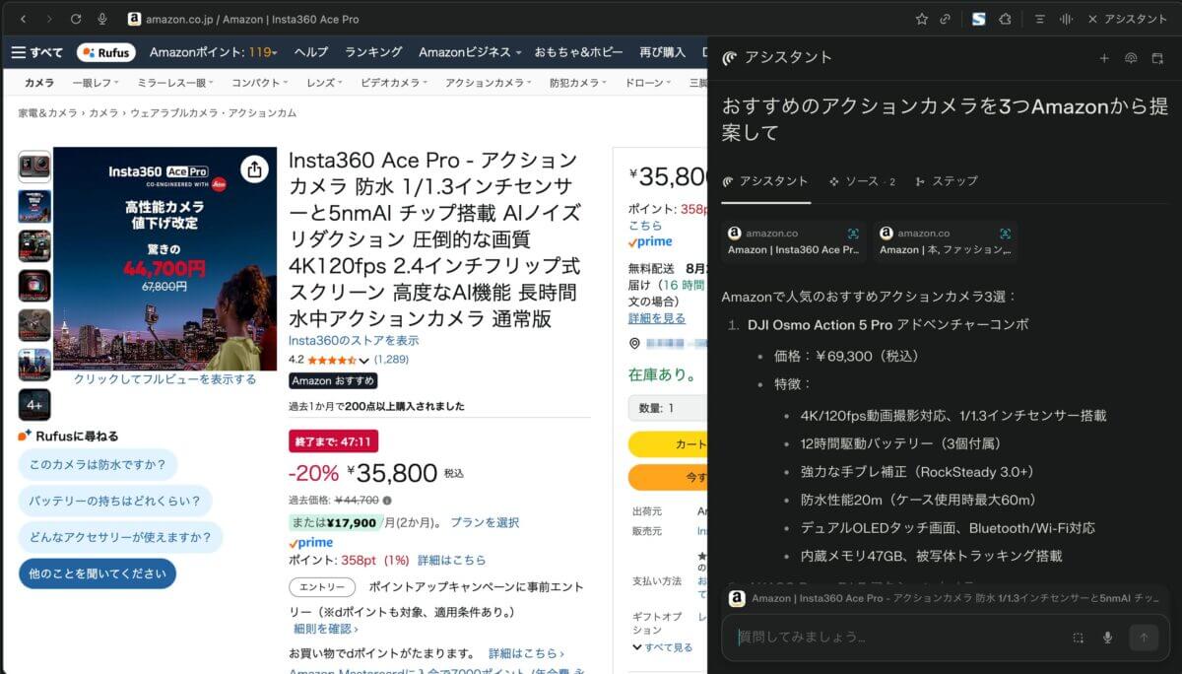Open ウェアラブルカメラ・アクションカム breadcrumb
This screenshot has width=1182, height=674.
pyautogui.click(x=213, y=113)
